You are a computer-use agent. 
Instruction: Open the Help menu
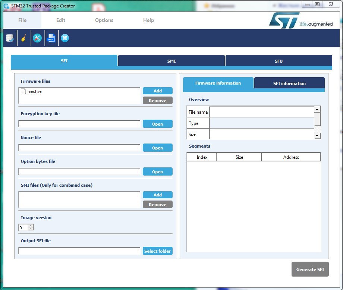(x=148, y=20)
